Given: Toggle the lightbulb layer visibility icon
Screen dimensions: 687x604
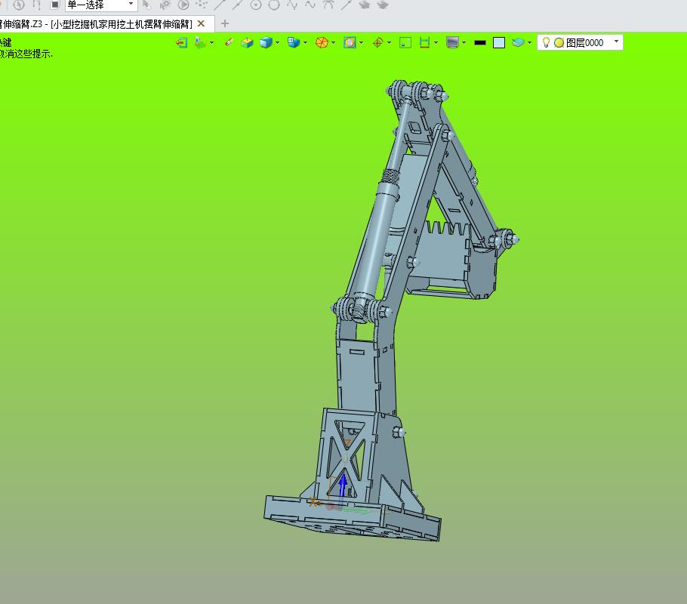Looking at the screenshot, I should click(x=546, y=42).
